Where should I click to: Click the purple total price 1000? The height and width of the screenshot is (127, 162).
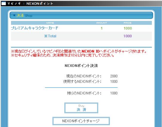tap(127, 36)
